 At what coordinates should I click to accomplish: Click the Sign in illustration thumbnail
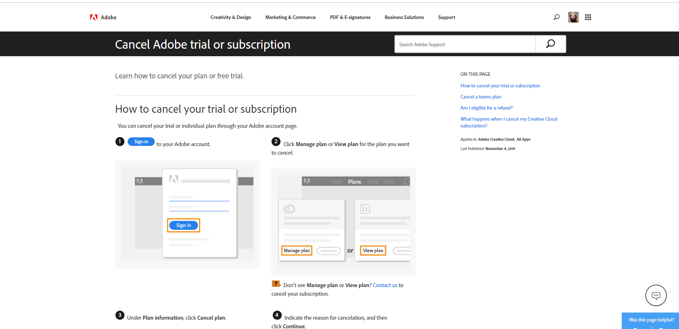point(187,214)
